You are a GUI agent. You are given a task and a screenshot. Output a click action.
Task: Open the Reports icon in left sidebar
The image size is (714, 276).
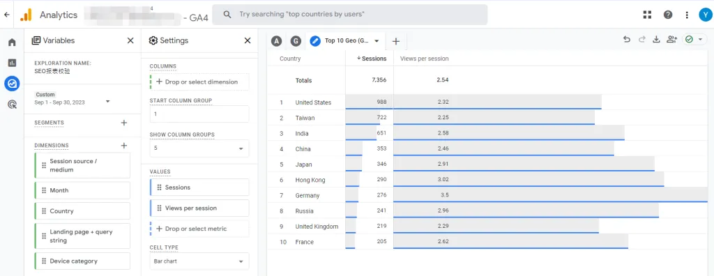coord(12,63)
